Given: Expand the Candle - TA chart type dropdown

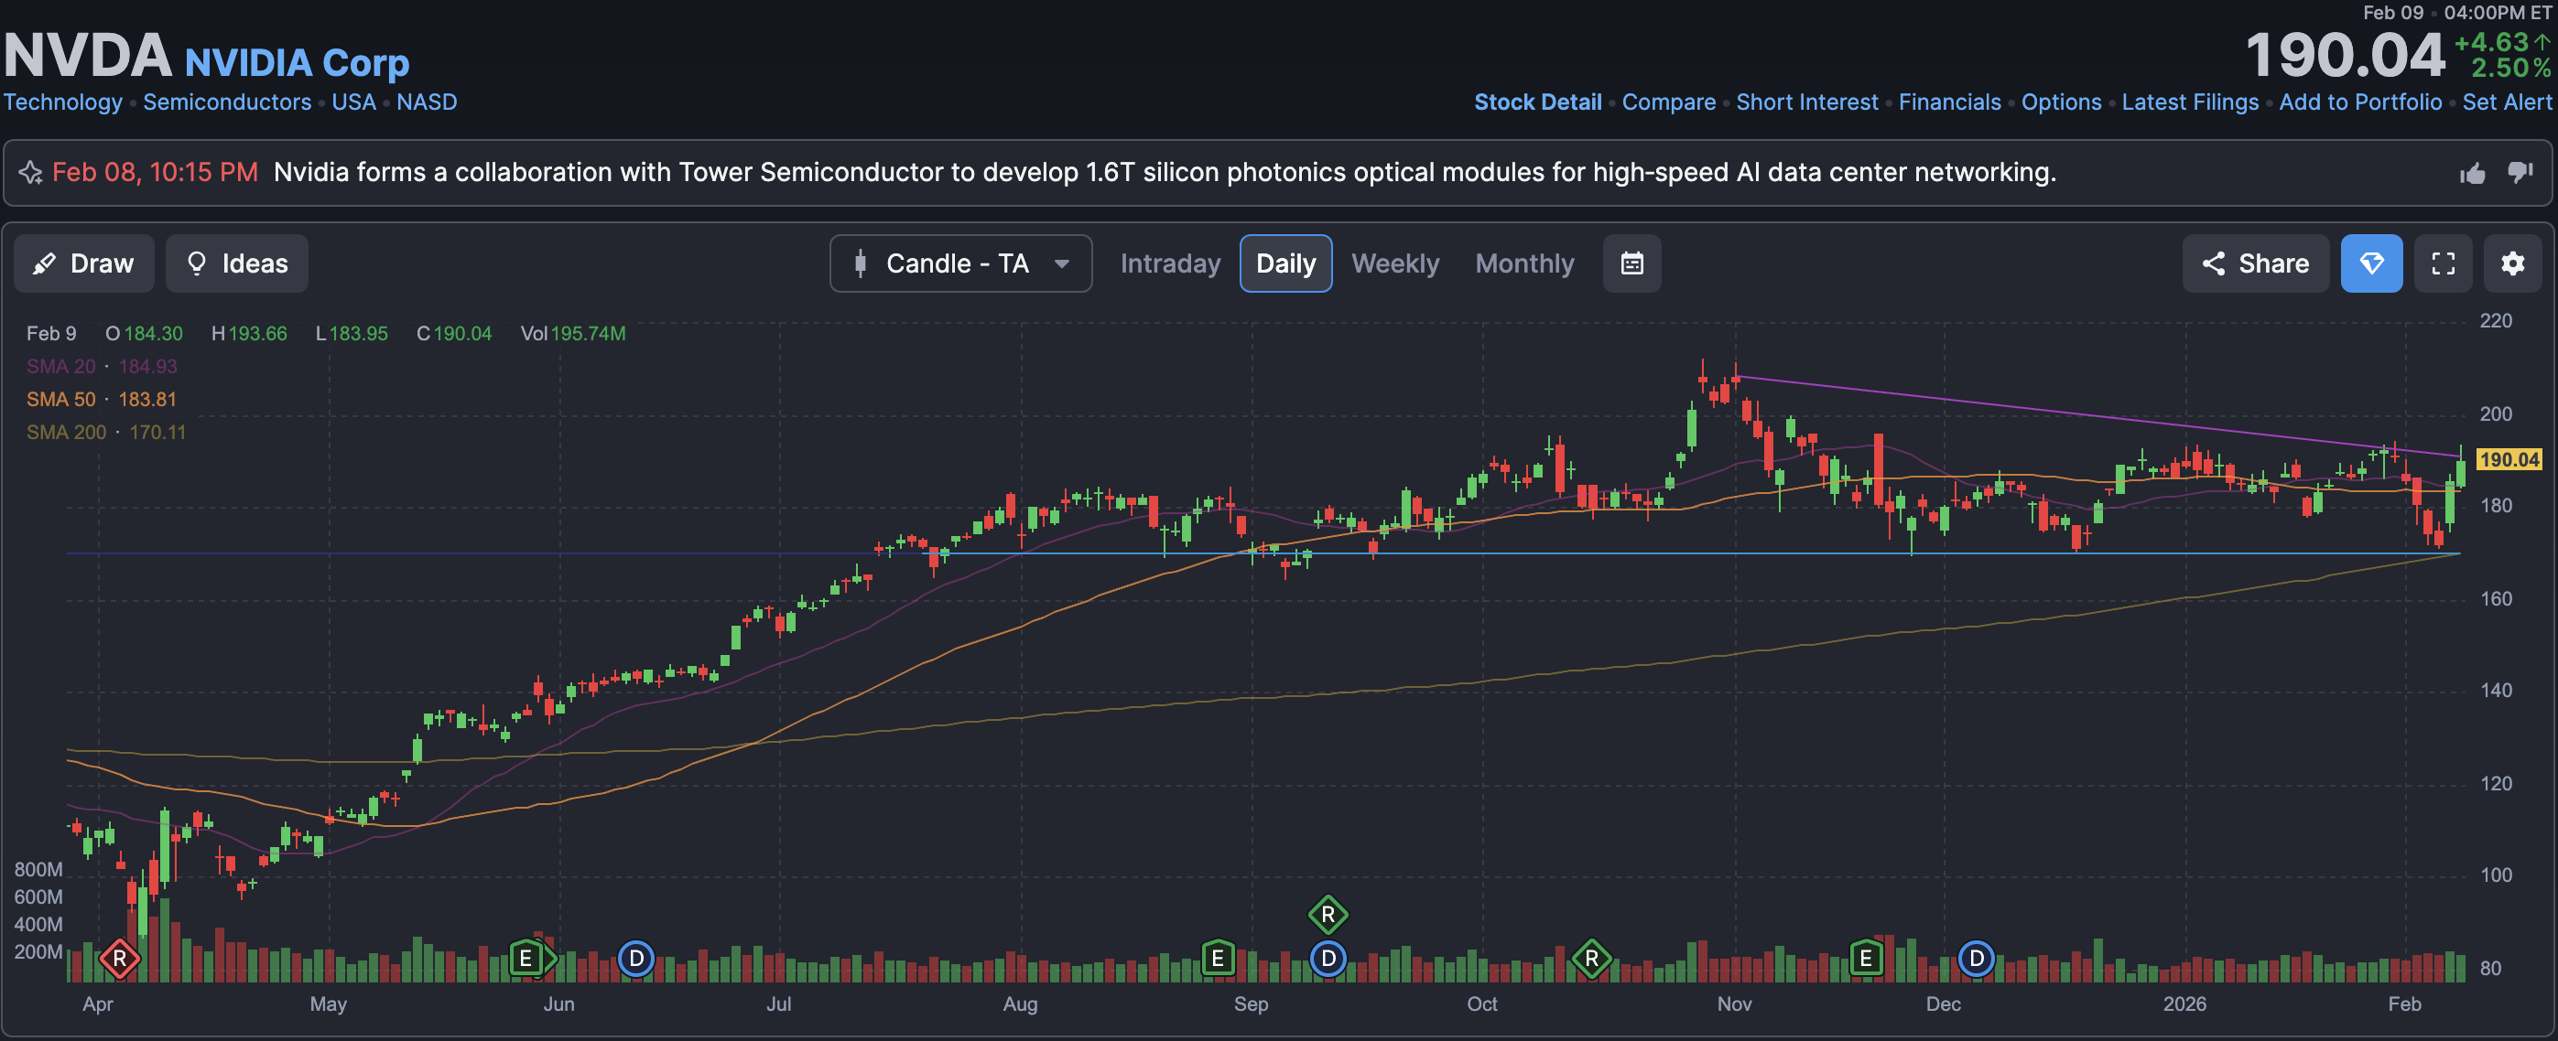Looking at the screenshot, I should pyautogui.click(x=960, y=263).
